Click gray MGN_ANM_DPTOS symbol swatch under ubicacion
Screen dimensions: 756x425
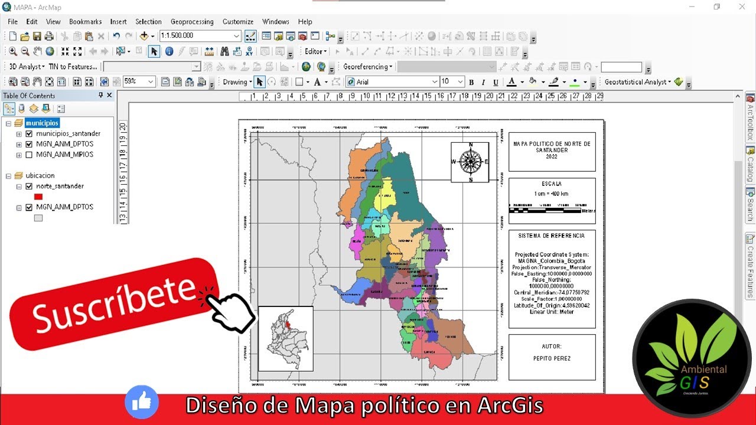click(x=38, y=218)
